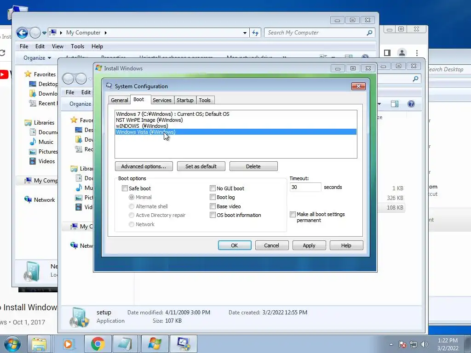Click the Action Center flag icon
The height and width of the screenshot is (353, 471).
(x=402, y=344)
